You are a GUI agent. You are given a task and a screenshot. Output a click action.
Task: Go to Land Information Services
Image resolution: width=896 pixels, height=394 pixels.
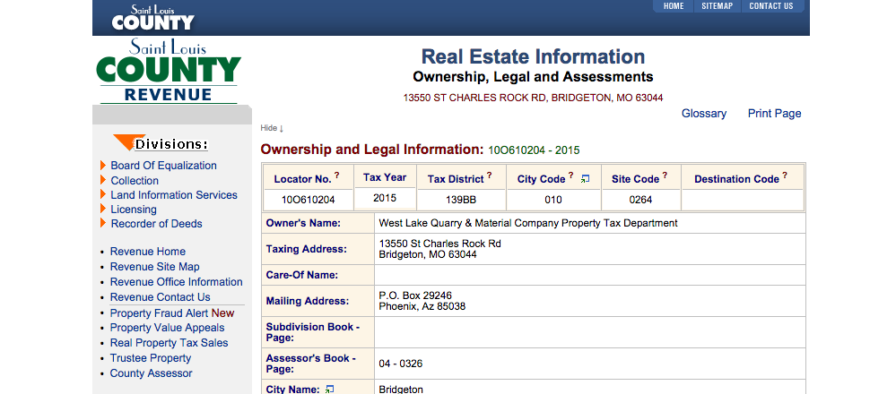coord(173,195)
